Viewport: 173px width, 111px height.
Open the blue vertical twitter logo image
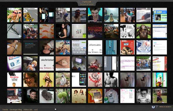[111, 47]
